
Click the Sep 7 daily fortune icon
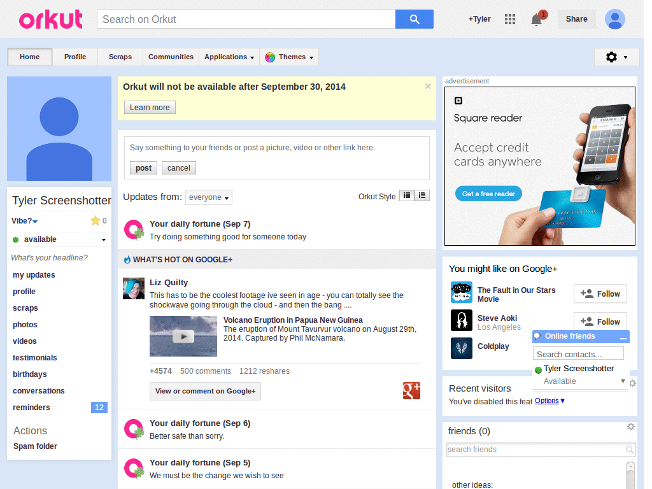[x=134, y=229]
